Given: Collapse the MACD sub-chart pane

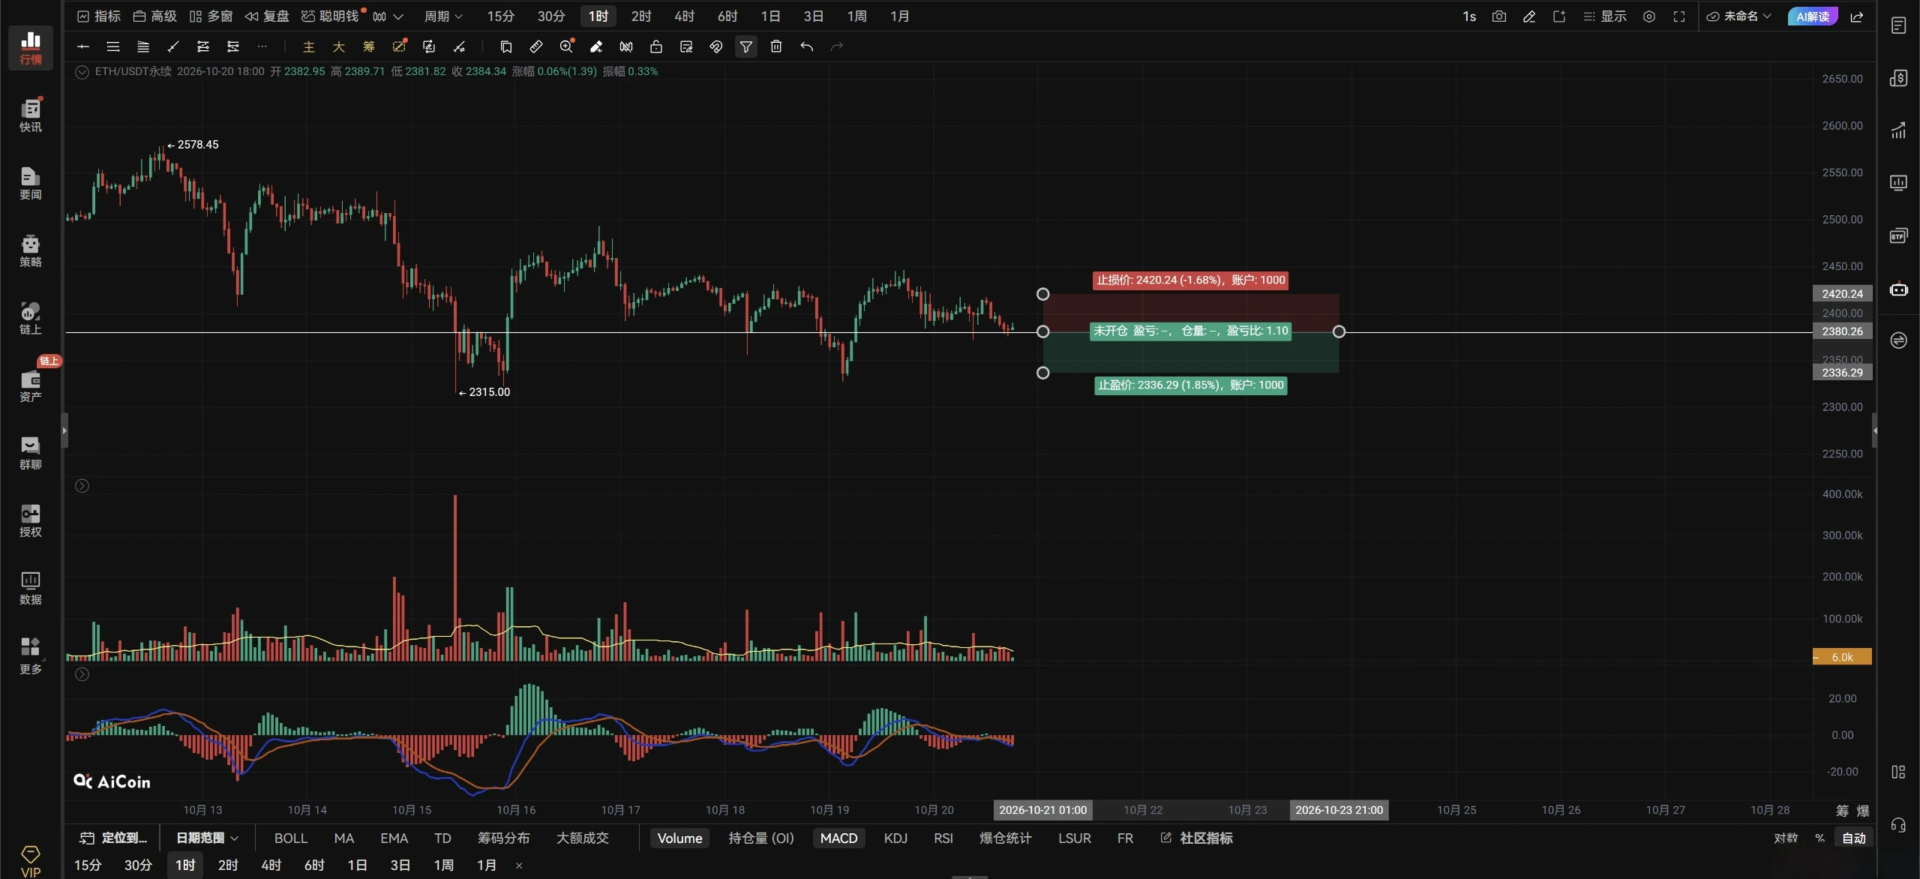Looking at the screenshot, I should pos(82,674).
